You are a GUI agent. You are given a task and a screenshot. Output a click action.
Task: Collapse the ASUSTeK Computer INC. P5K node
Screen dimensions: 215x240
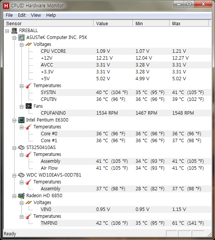tap(14, 38)
